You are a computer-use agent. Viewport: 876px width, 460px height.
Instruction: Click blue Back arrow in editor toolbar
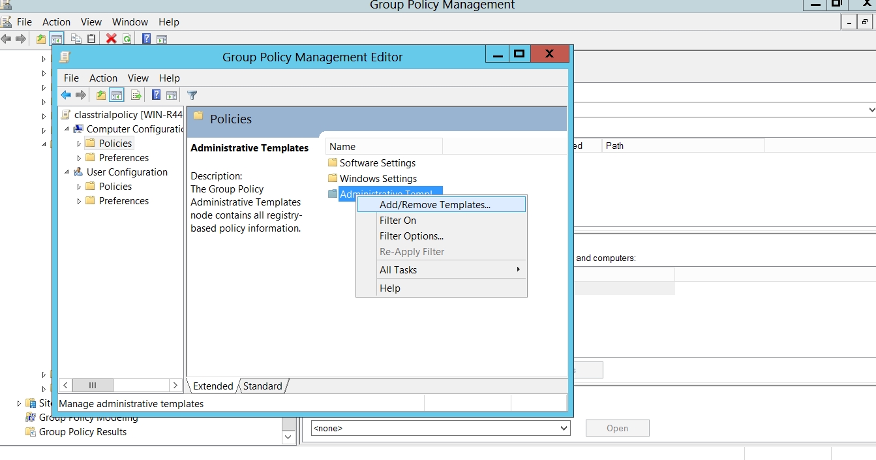(x=66, y=95)
